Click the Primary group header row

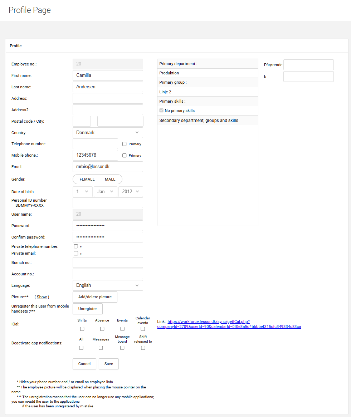pos(208,83)
